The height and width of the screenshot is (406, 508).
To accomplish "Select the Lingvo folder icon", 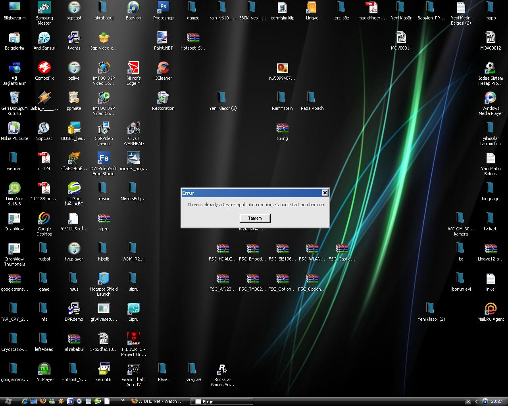I will [x=312, y=11].
